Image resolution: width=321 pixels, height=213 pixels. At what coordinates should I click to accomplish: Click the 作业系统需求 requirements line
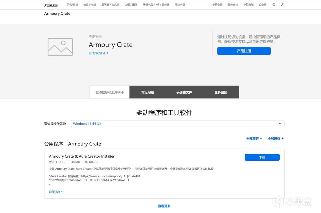89,180
